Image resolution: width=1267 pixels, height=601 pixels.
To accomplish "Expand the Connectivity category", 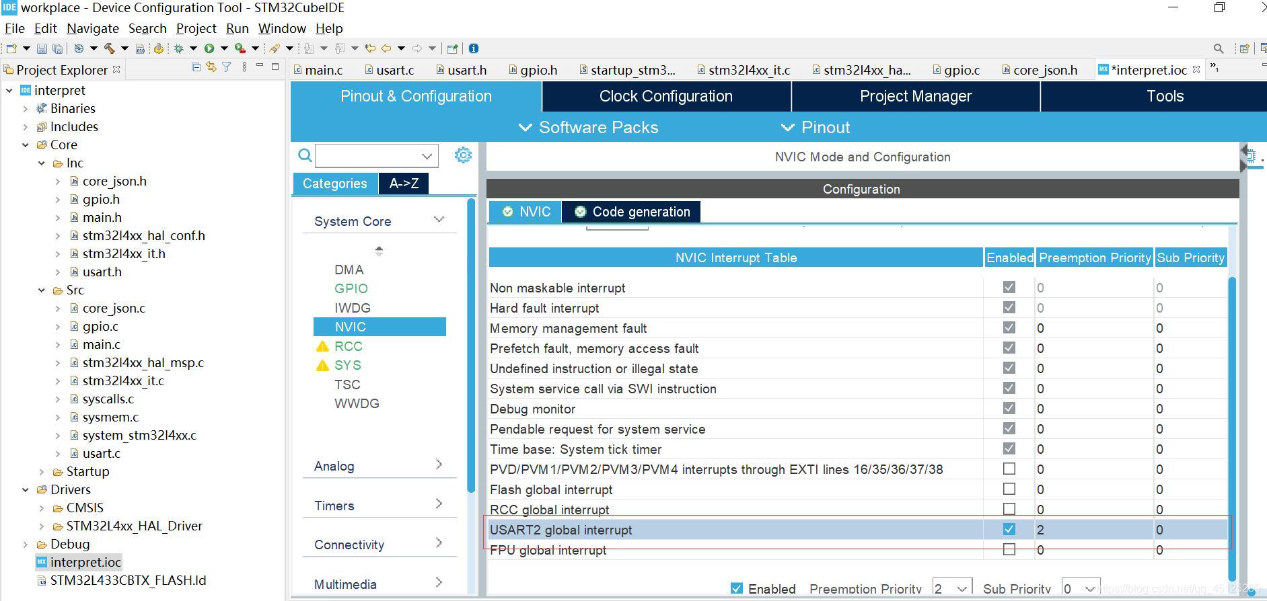I will [x=439, y=543].
